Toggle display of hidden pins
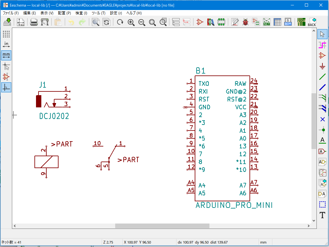Viewport: 329px width, 247px height. (x=6, y=77)
